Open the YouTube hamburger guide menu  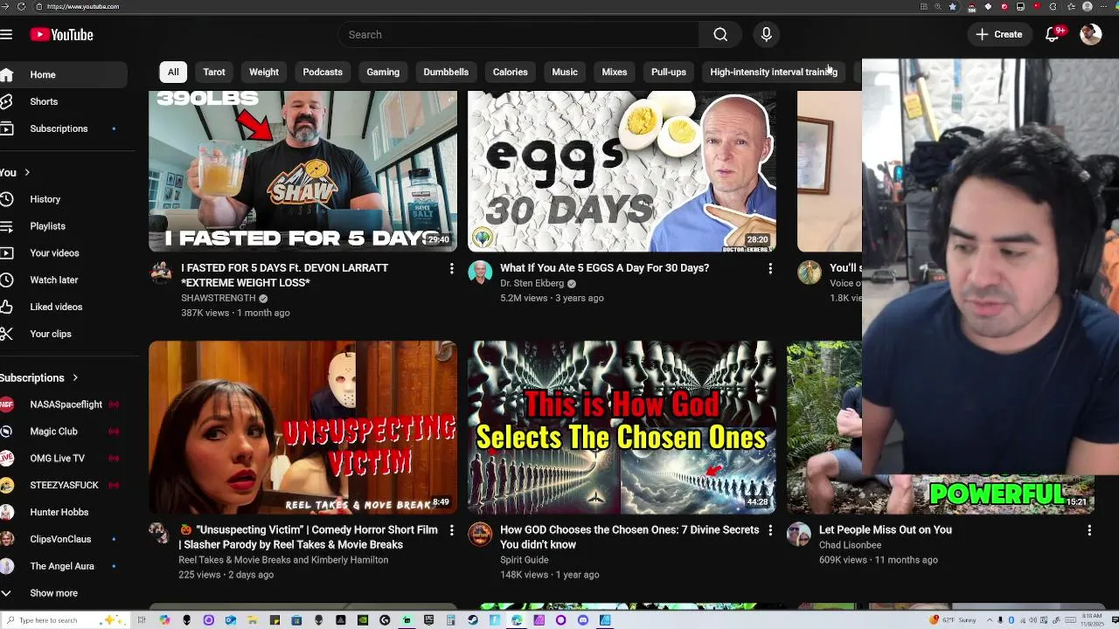[x=6, y=35]
